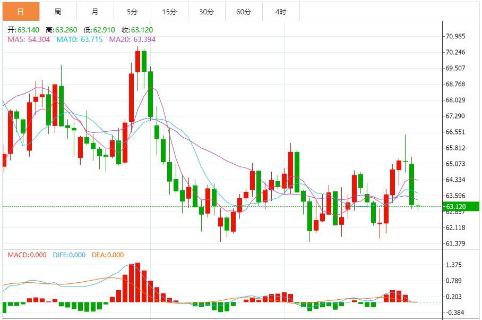Click the 高:63.260 high price text
The height and width of the screenshot is (320, 482).
[56, 30]
